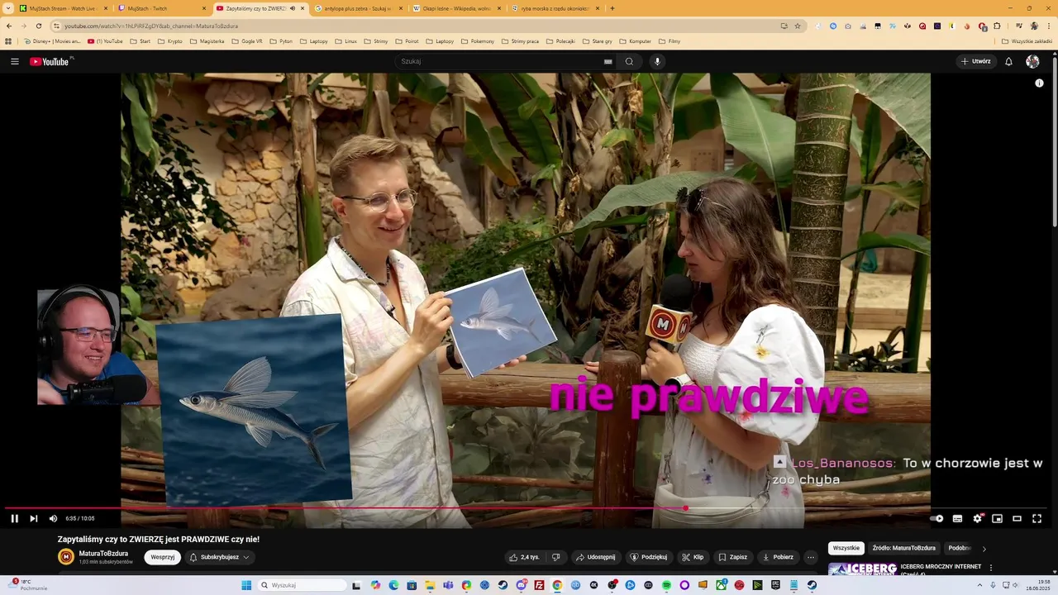The image size is (1058, 595).
Task: Open FileZilla from the taskbar
Action: click(x=539, y=585)
